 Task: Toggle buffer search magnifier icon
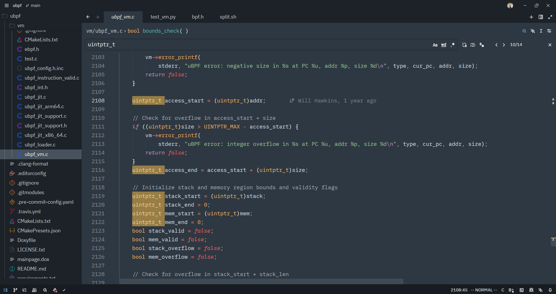tap(524, 31)
